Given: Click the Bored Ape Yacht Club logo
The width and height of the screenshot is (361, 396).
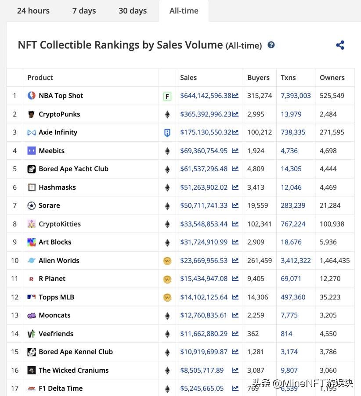Looking at the screenshot, I should point(32,169).
